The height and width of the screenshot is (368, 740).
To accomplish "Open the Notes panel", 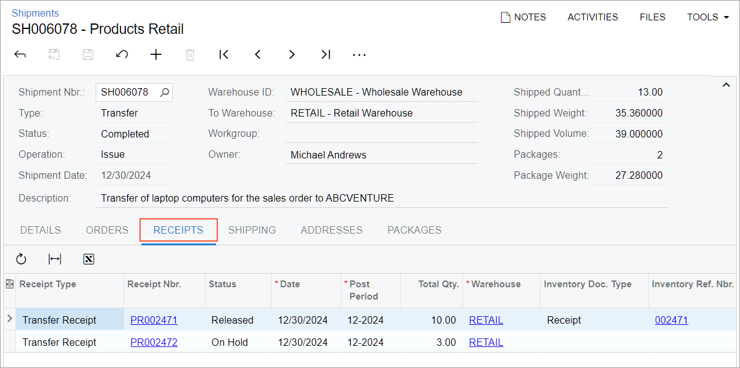I will coord(523,17).
